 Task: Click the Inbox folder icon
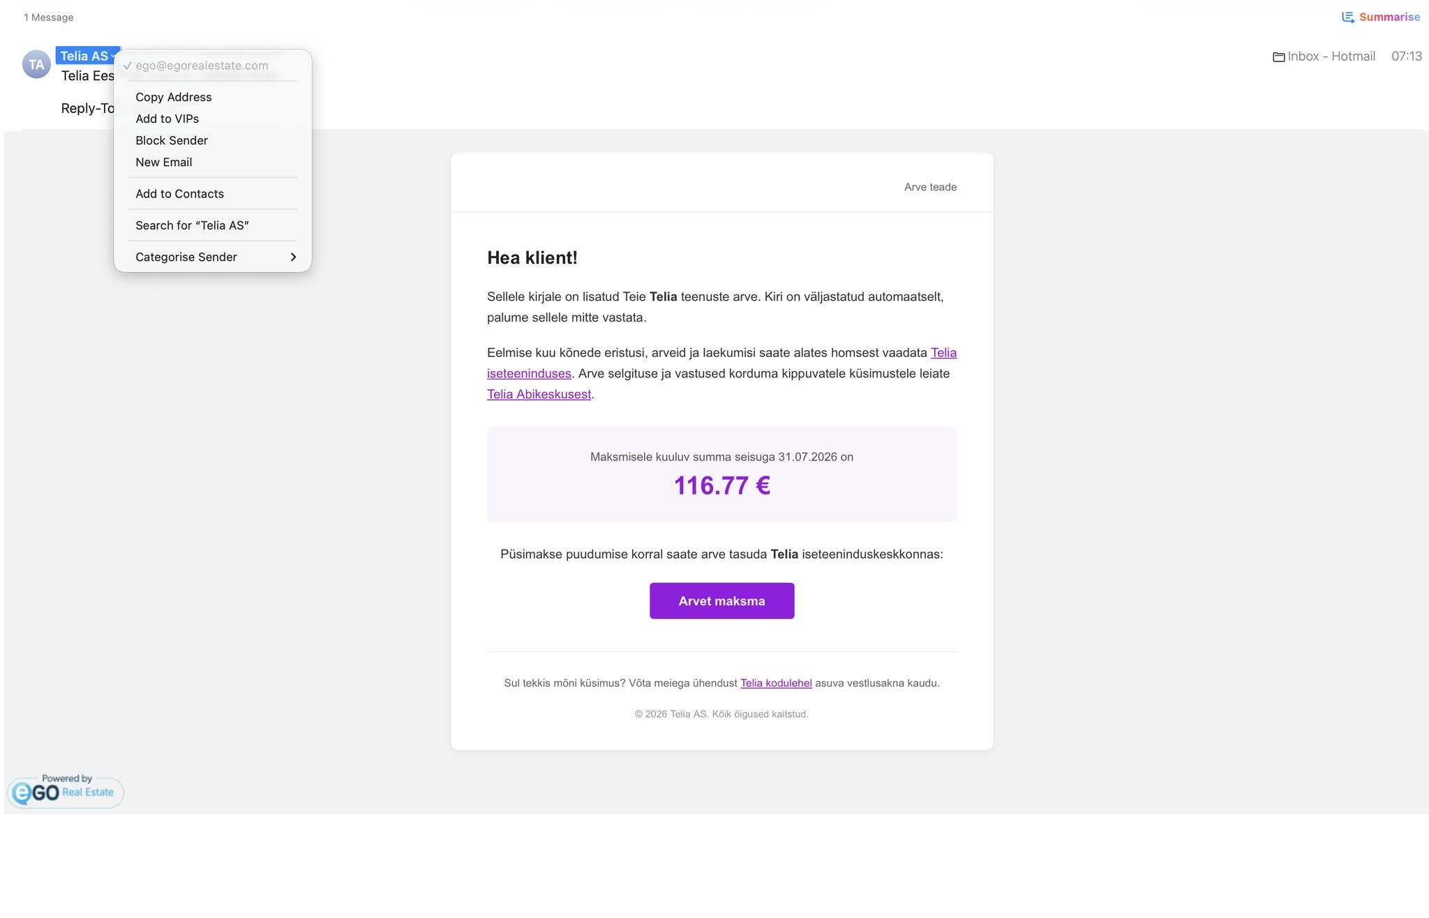[1279, 57]
